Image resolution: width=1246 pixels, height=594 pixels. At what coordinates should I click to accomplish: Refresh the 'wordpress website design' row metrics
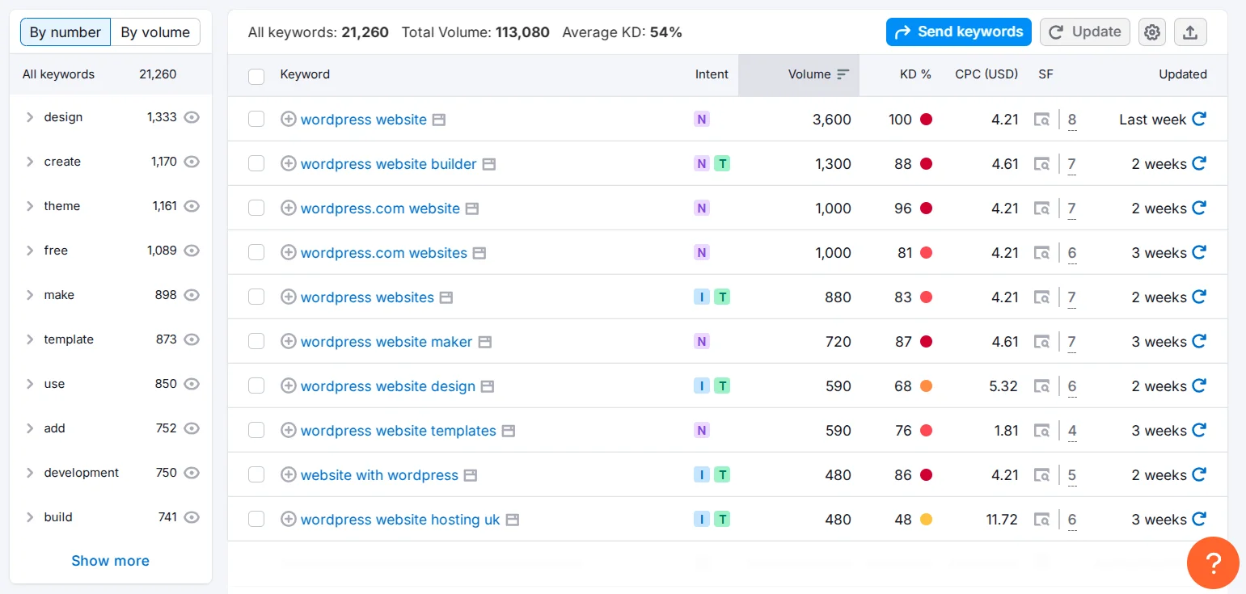[1199, 385]
